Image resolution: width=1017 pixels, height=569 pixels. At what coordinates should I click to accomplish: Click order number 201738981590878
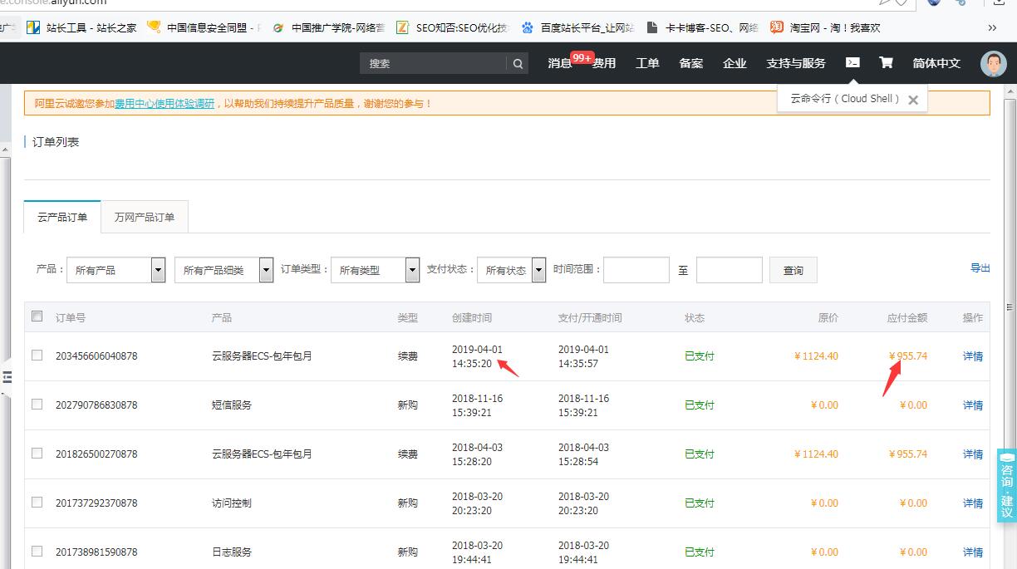tap(96, 552)
